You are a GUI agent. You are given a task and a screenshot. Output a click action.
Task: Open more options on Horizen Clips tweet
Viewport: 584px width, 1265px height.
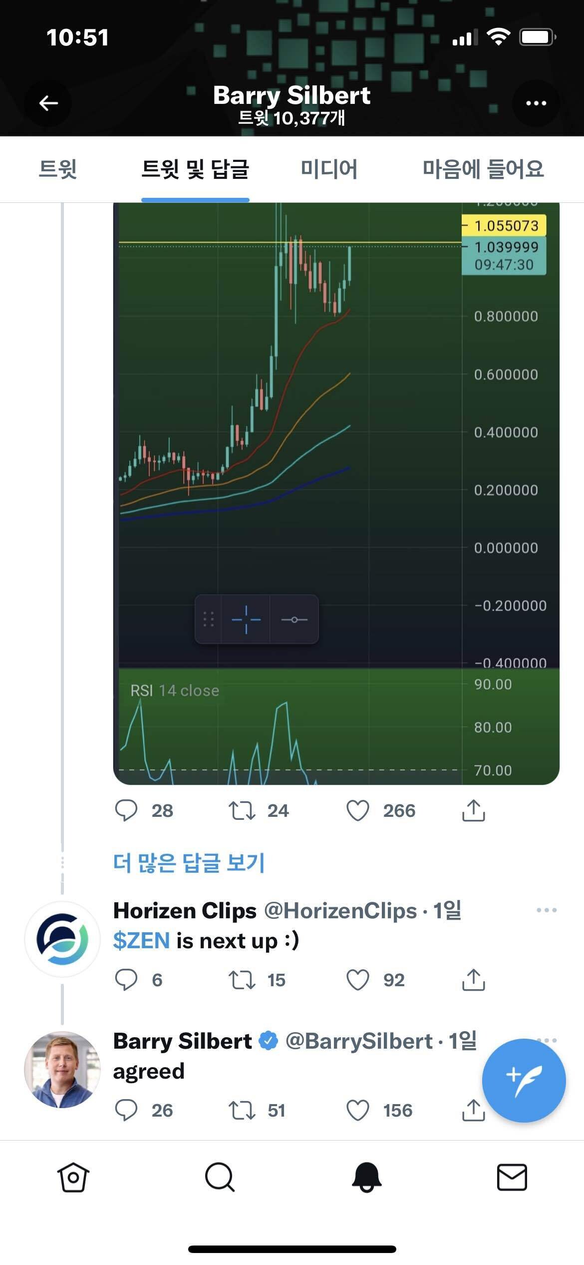[x=546, y=910]
